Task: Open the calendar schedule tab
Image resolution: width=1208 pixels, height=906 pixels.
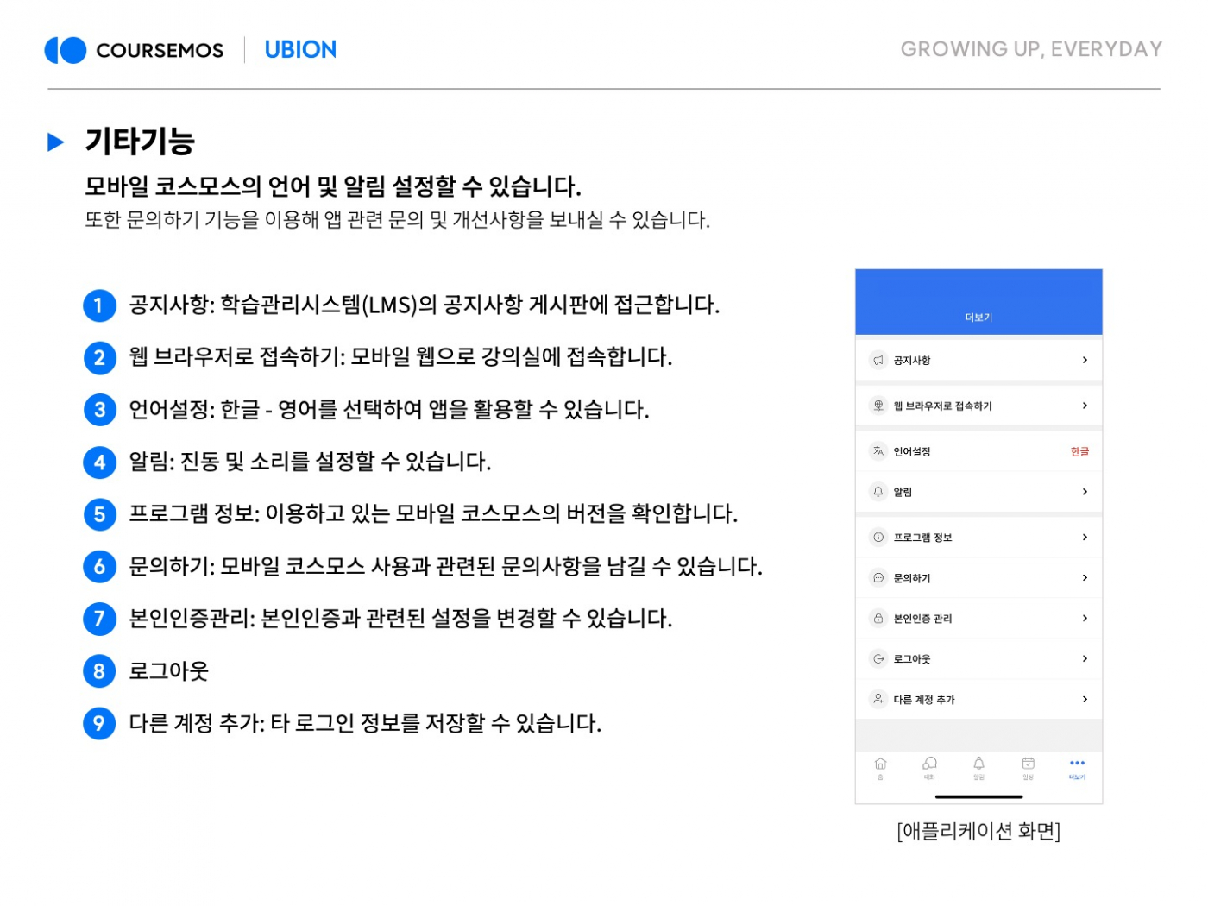Action: point(1028,767)
